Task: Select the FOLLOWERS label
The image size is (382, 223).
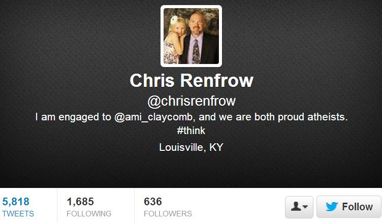Action: tap(168, 214)
